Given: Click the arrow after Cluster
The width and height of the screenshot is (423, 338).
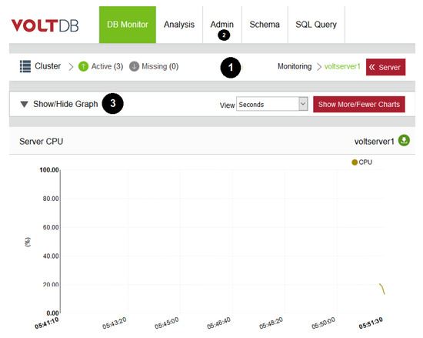Looking at the screenshot, I should pos(71,67).
